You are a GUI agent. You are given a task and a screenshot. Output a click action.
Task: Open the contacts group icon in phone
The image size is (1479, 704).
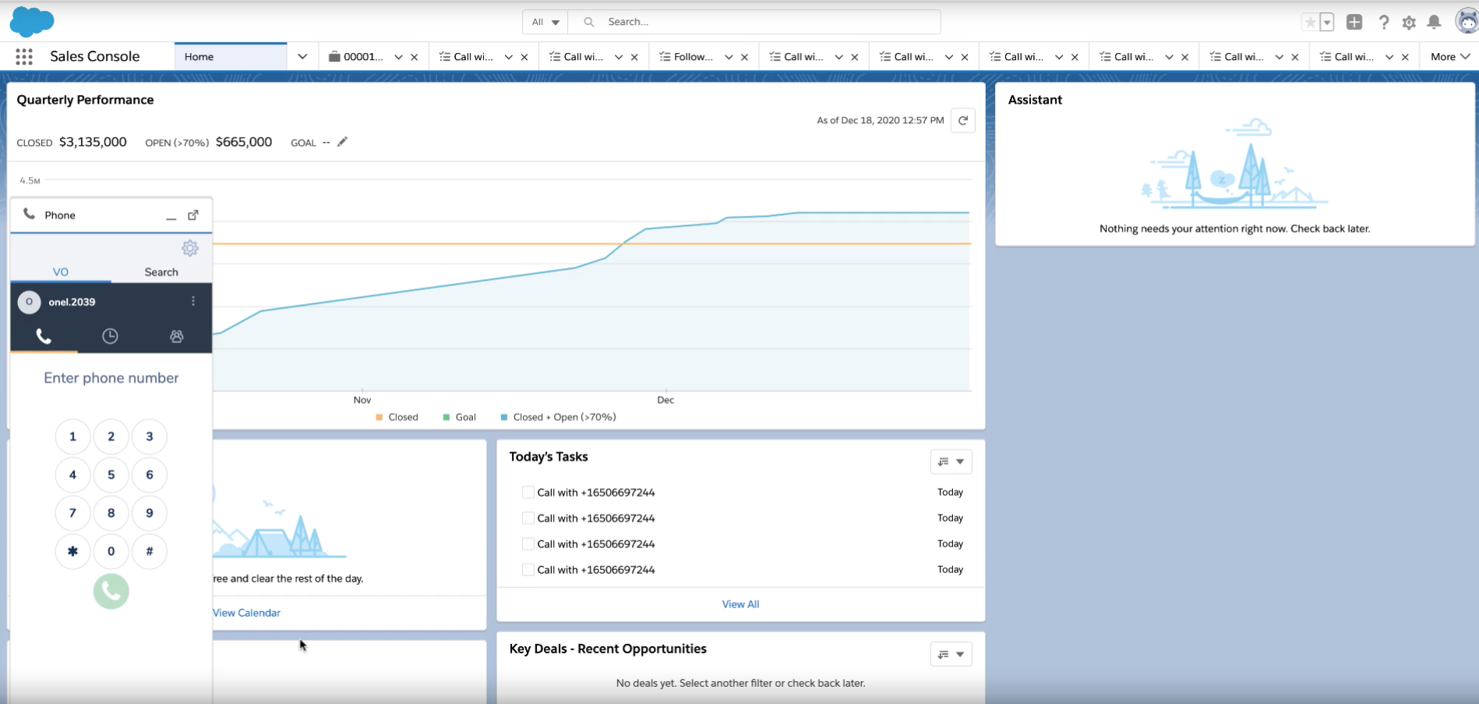(177, 336)
